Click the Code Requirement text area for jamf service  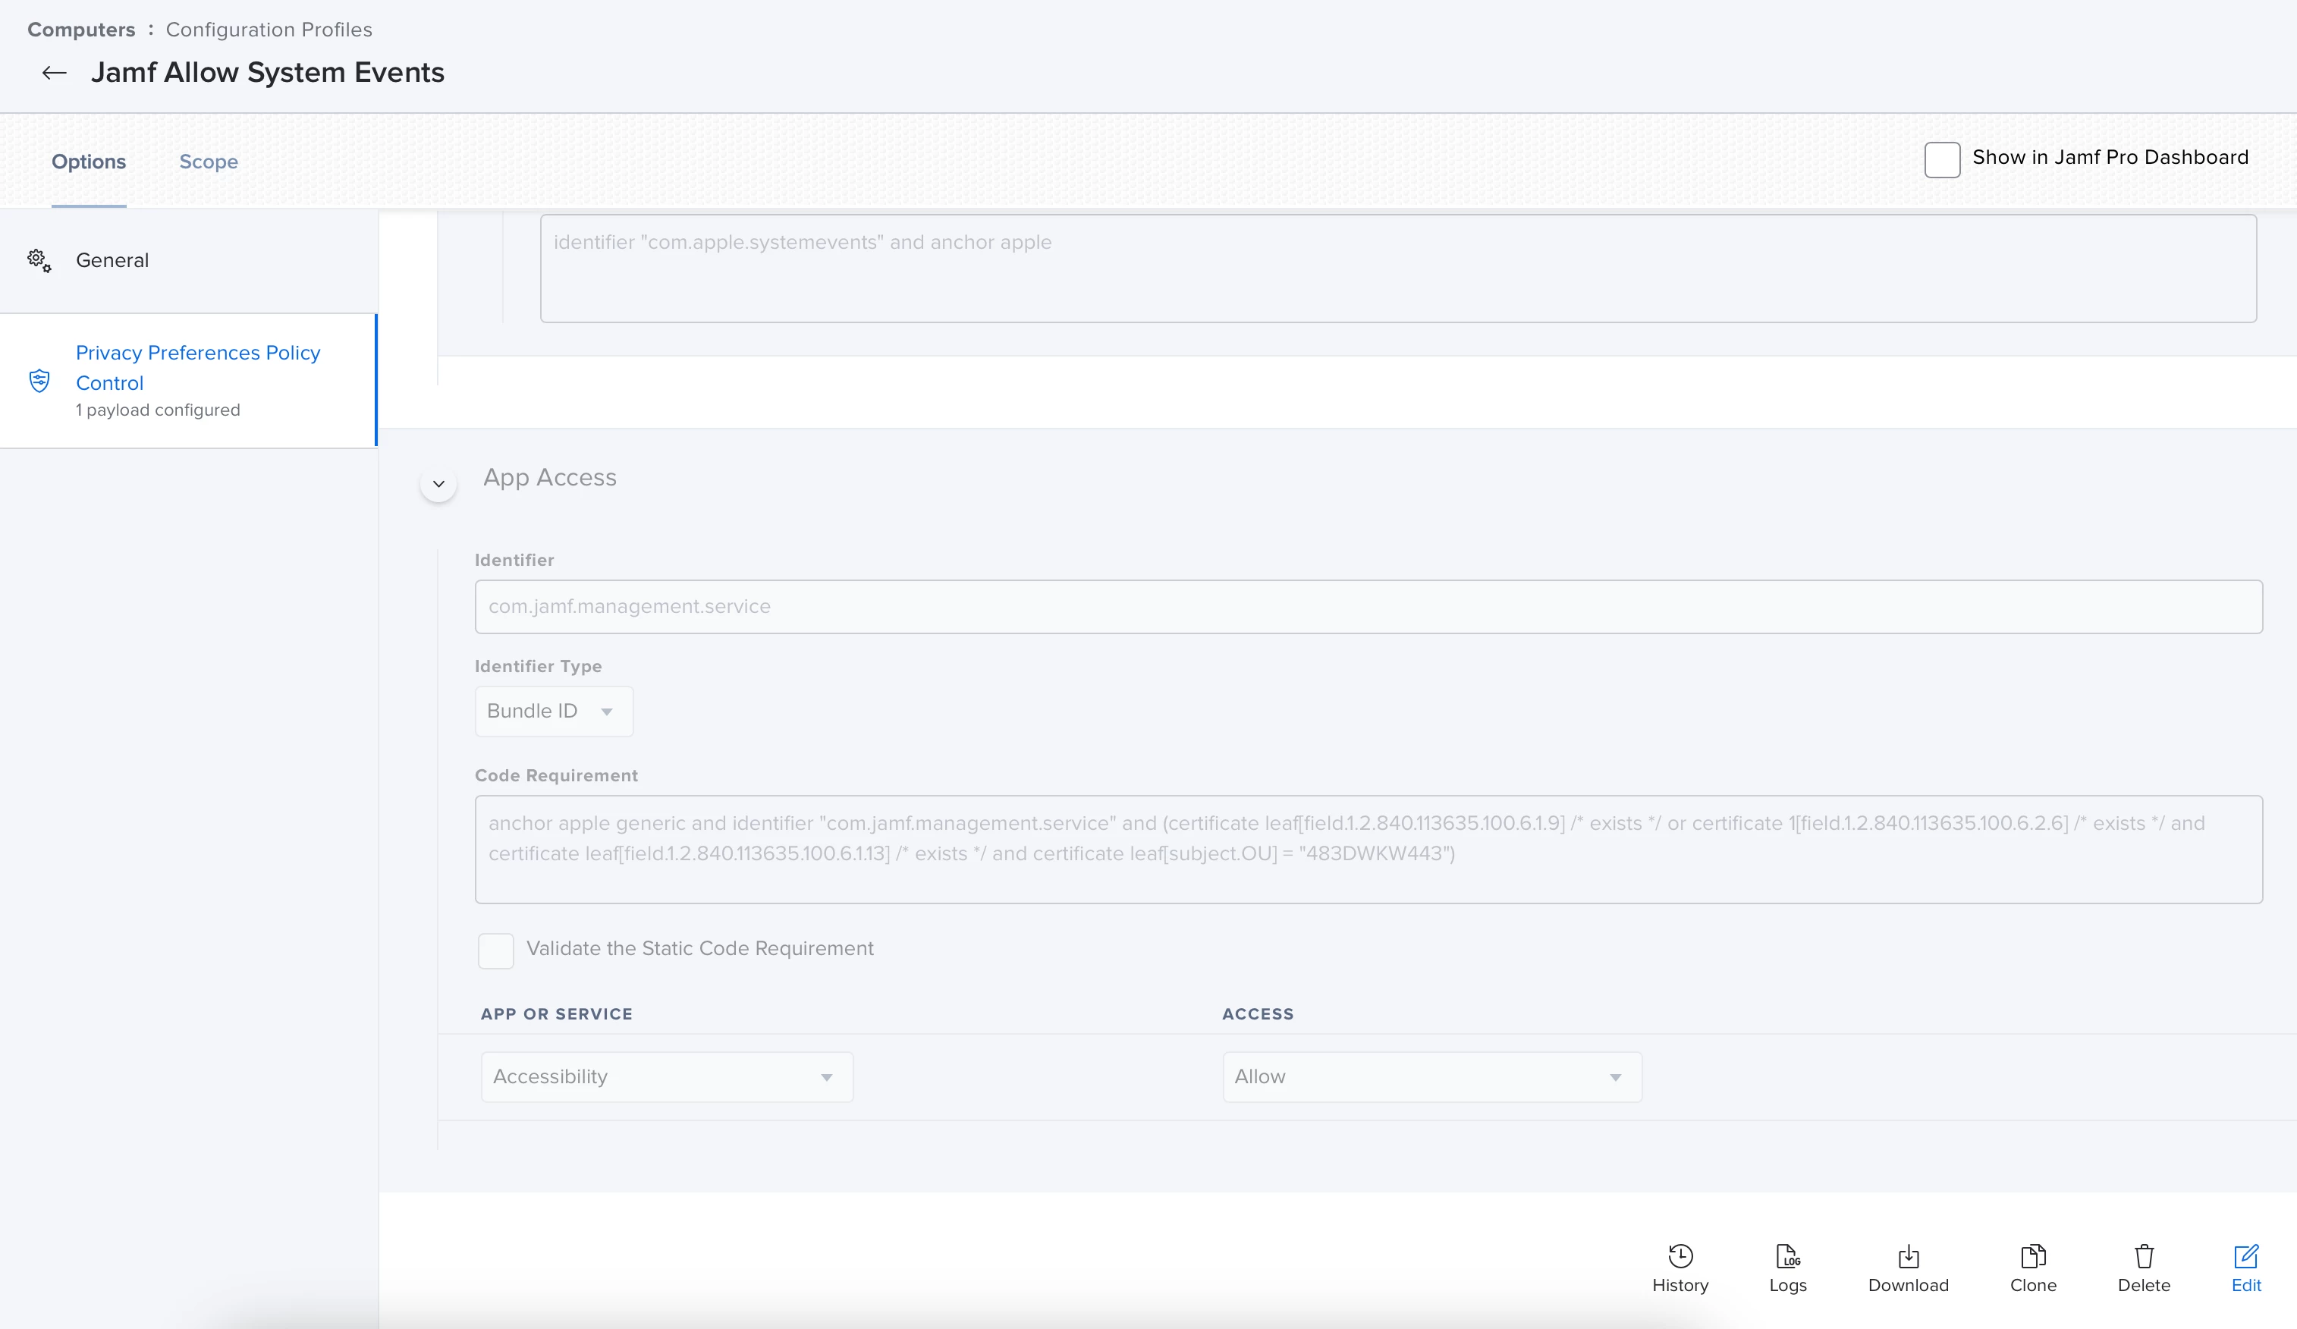tap(1368, 850)
